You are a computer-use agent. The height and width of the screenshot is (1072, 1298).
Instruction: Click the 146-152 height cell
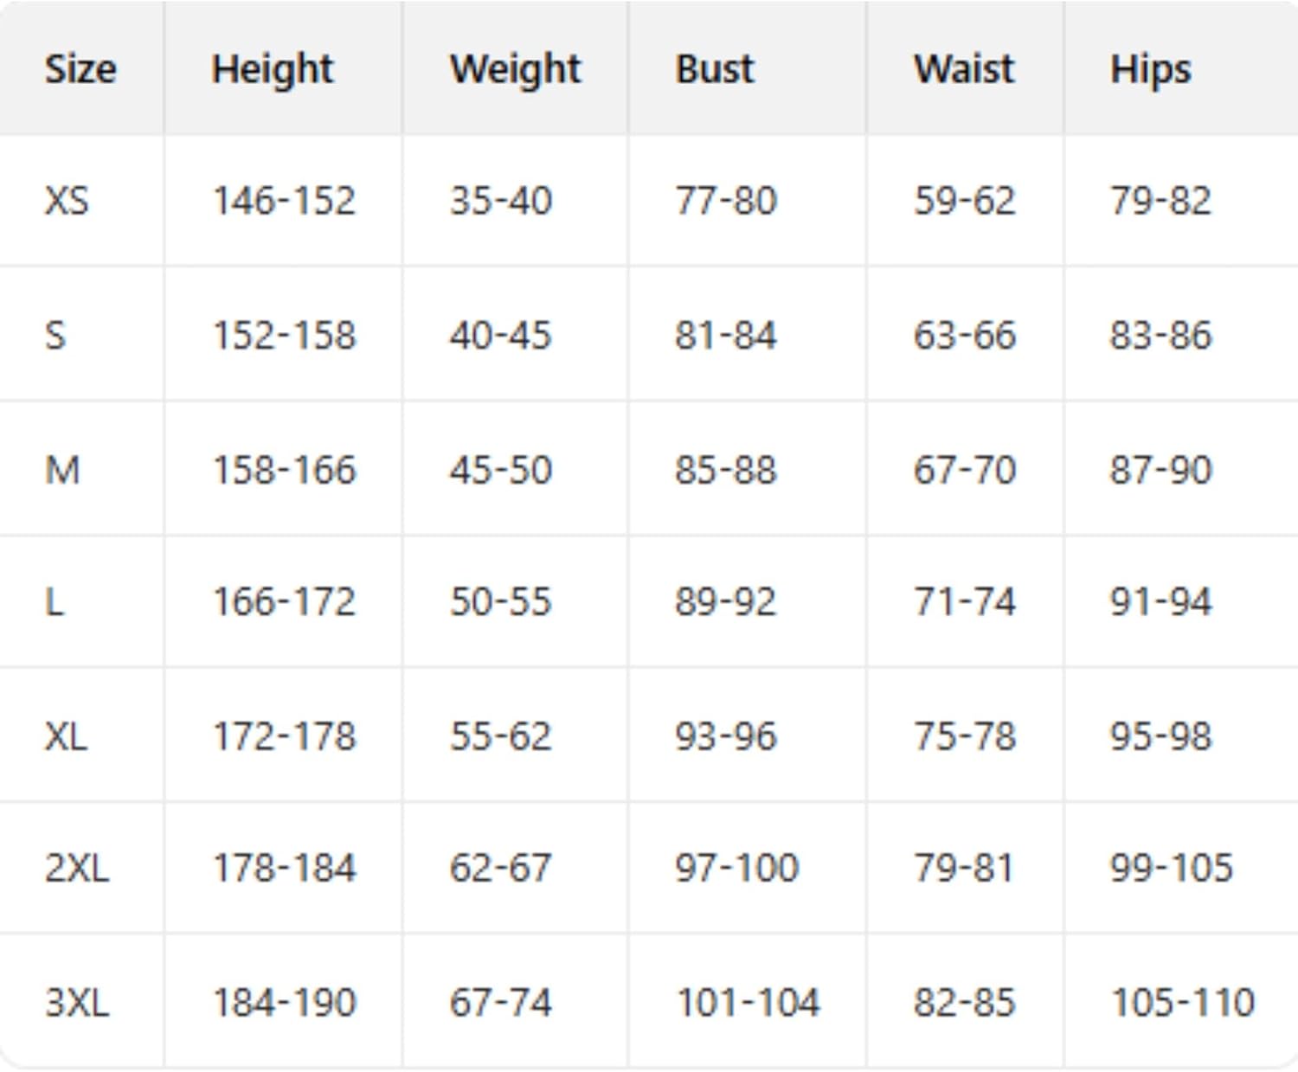coord(285,201)
